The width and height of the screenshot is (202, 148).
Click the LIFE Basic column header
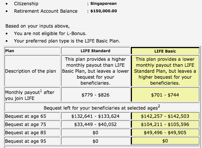click(165, 51)
